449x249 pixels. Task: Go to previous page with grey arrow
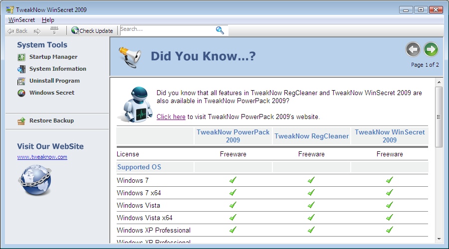click(413, 49)
